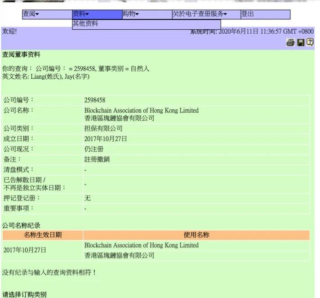
Task: Click the 无 value for 押记登记册
Action: click(x=87, y=198)
